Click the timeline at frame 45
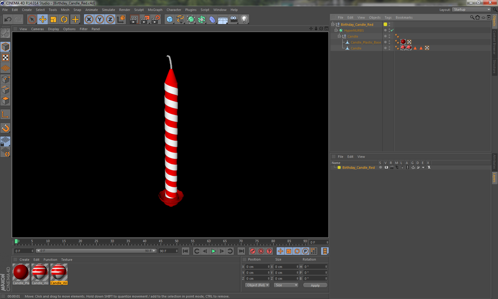Image resolution: width=498 pixels, height=299 pixels. (161, 242)
